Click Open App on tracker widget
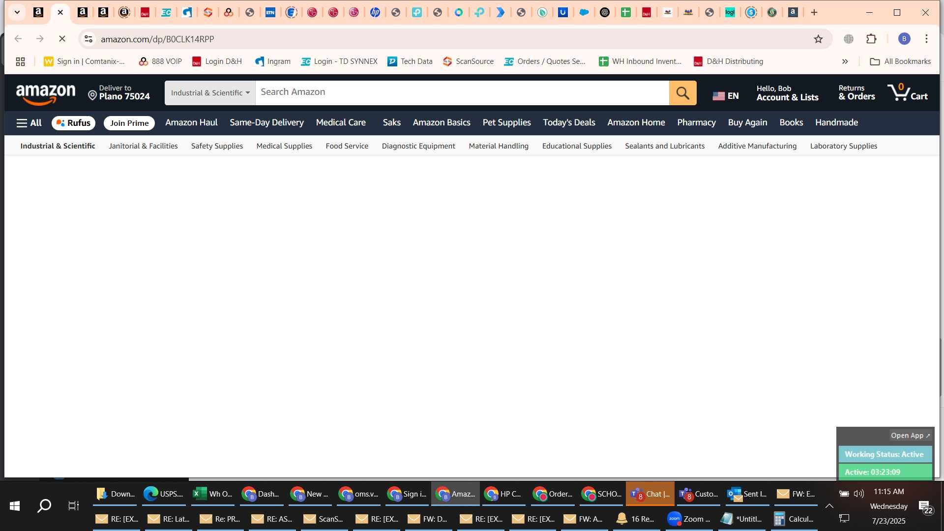 click(910, 436)
